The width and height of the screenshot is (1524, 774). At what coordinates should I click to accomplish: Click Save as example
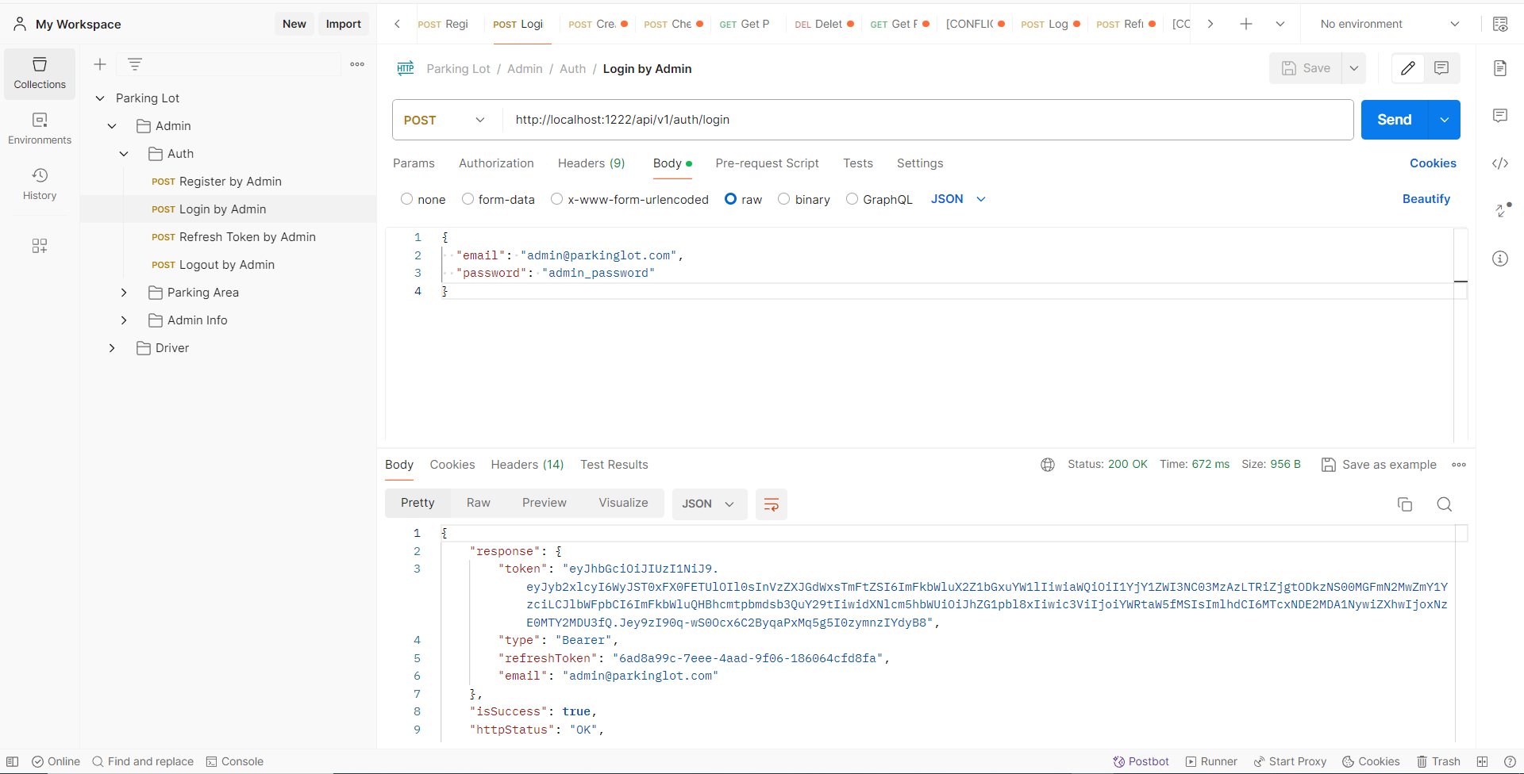point(1379,465)
